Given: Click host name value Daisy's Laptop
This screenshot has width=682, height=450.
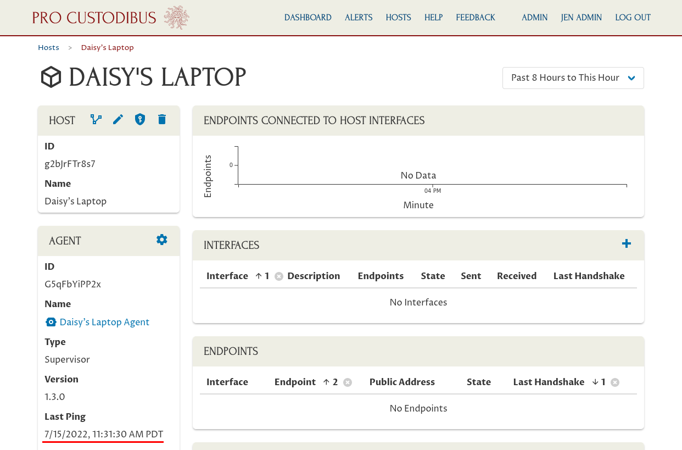Looking at the screenshot, I should [76, 201].
